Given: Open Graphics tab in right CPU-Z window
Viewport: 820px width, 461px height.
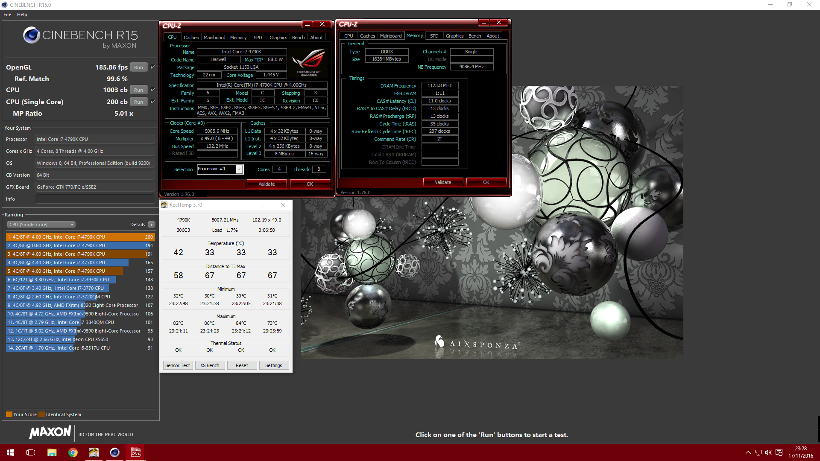Looking at the screenshot, I should 455,36.
